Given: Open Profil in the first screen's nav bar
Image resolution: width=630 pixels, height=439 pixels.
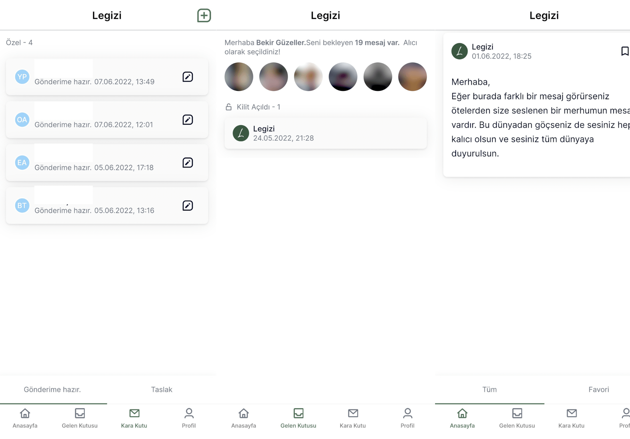Looking at the screenshot, I should coord(189,418).
